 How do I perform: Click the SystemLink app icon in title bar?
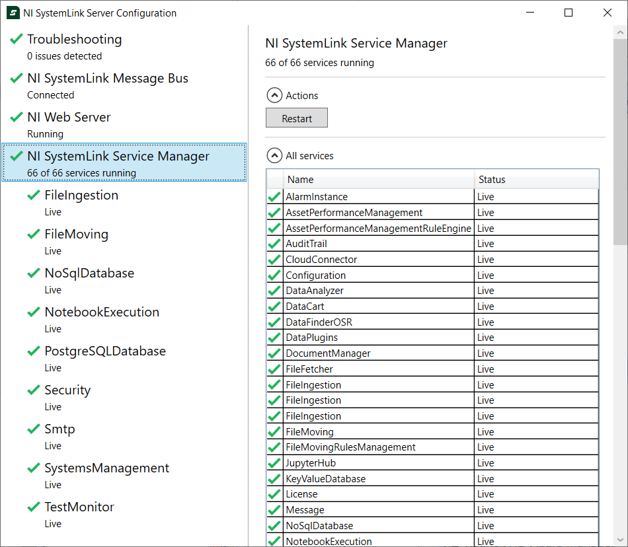(x=13, y=13)
